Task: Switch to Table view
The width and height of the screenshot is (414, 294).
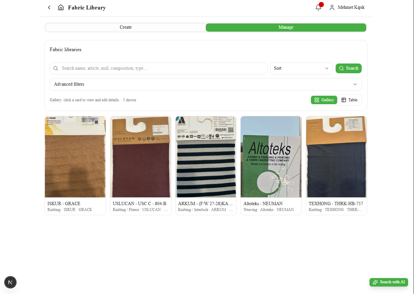Action: (x=350, y=100)
